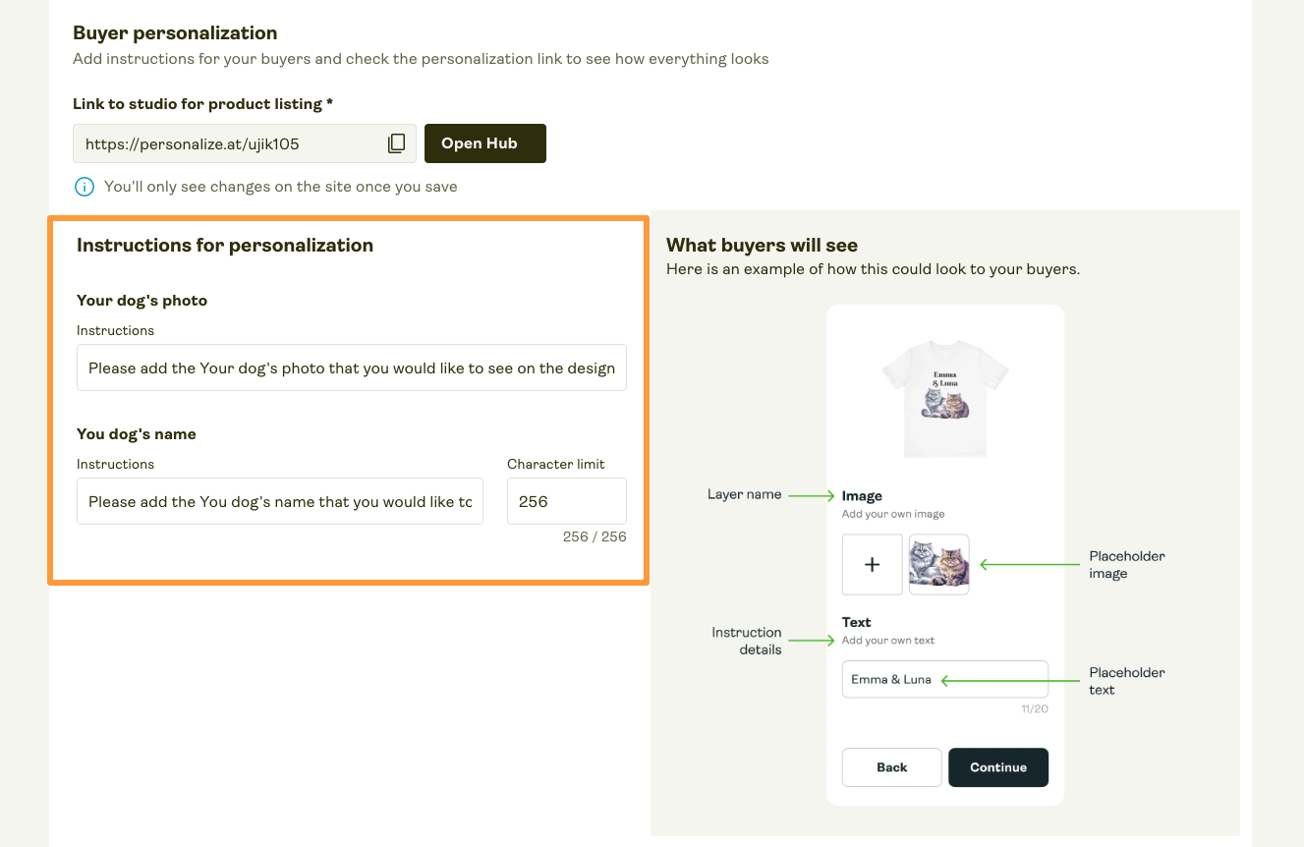
Task: Click the Continue button in the buyer preview
Action: 998,767
